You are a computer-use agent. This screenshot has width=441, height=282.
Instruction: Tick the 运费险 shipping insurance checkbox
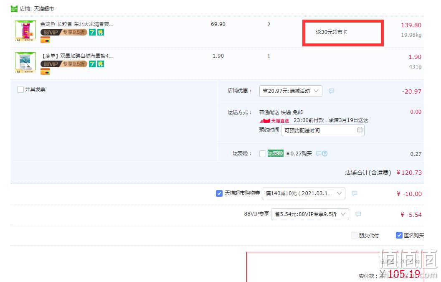(263, 154)
